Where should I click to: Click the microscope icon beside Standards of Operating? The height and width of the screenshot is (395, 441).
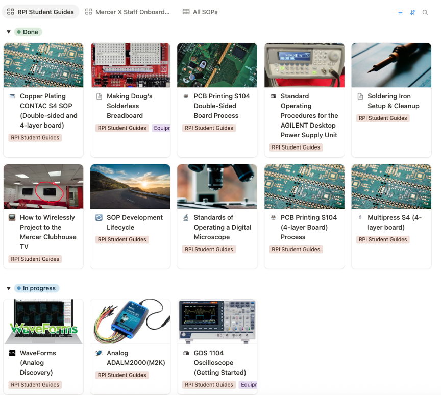[x=186, y=218]
